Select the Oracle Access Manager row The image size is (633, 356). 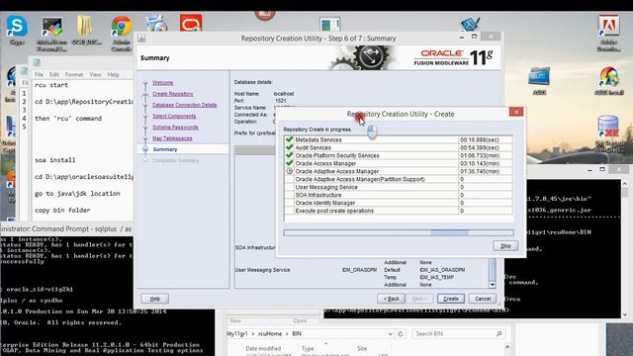coord(399,163)
